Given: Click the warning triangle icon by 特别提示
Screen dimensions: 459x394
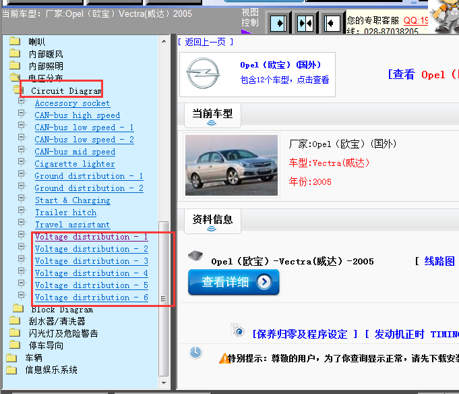Looking at the screenshot, I should click(224, 358).
